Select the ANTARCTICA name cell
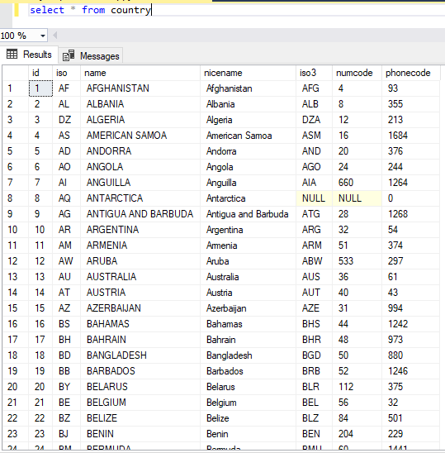 [x=140, y=198]
